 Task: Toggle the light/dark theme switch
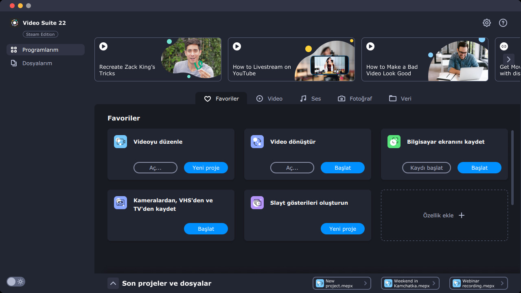pyautogui.click(x=16, y=282)
